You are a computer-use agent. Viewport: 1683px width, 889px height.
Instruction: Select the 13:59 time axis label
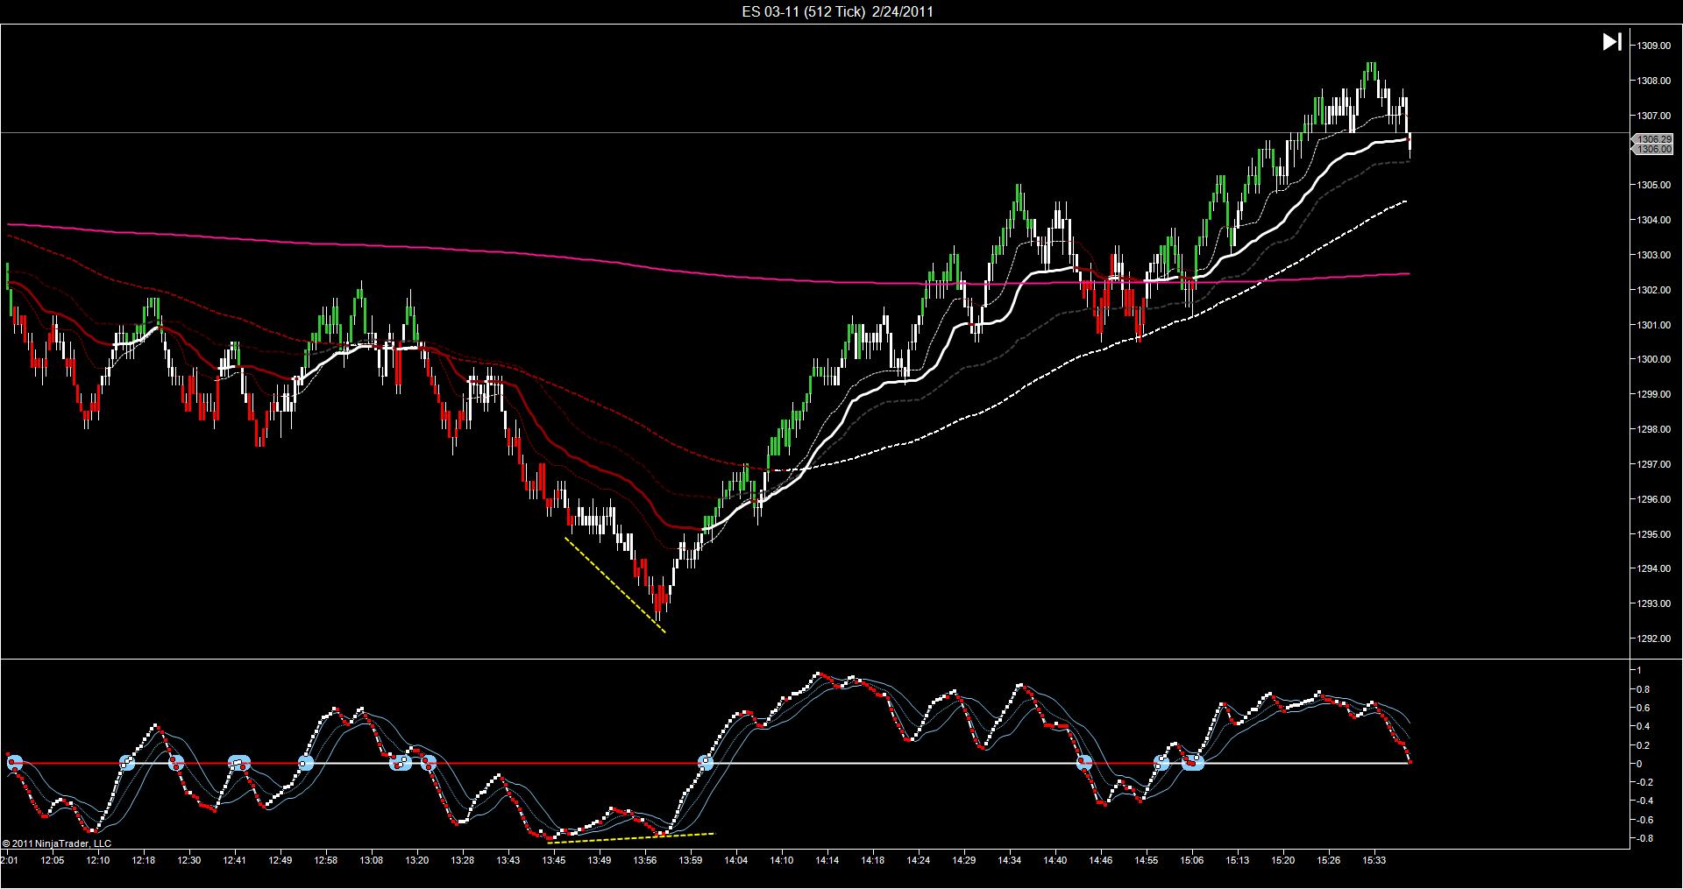point(691,861)
